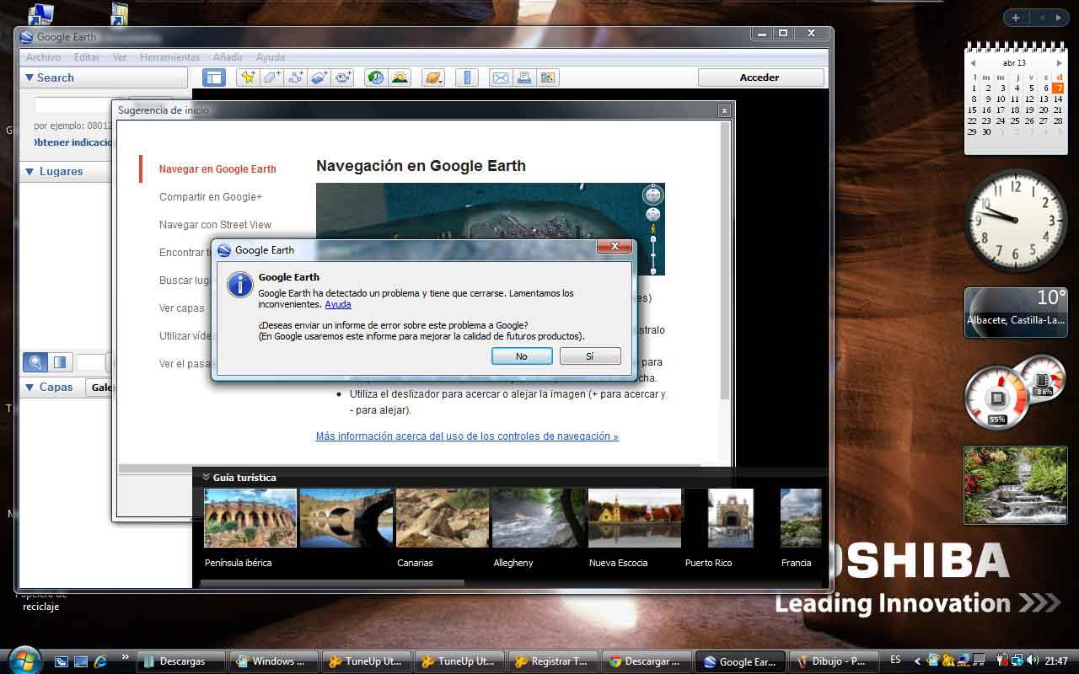Select the add polygon tool
1079x674 pixels.
coord(271,78)
